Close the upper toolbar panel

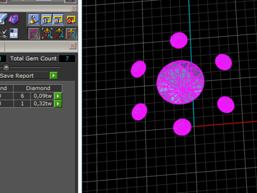[x=74, y=8]
